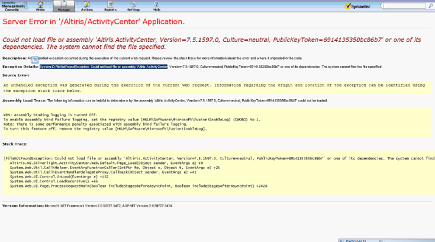
Task: Click the Source Error heading
Action: point(17,76)
